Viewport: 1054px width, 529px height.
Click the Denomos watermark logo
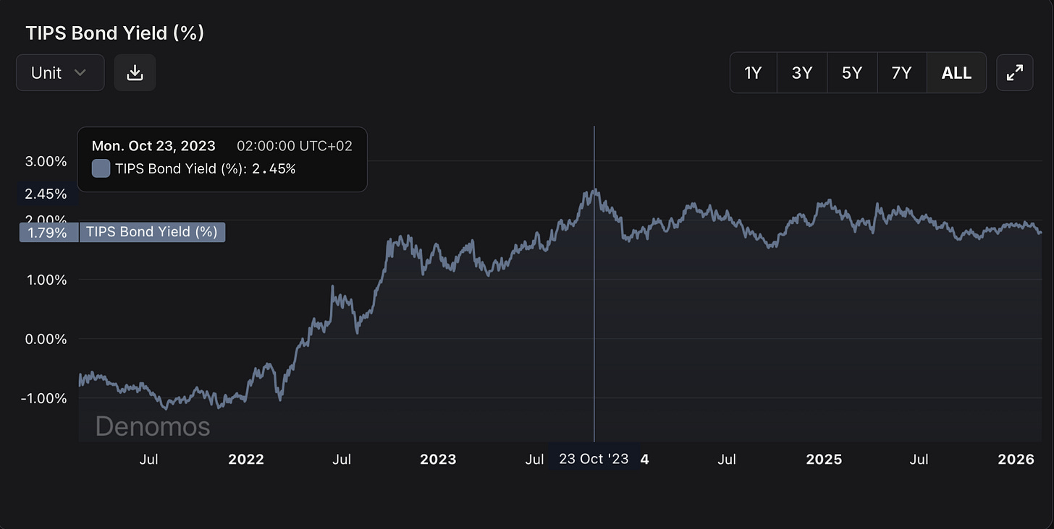click(151, 426)
